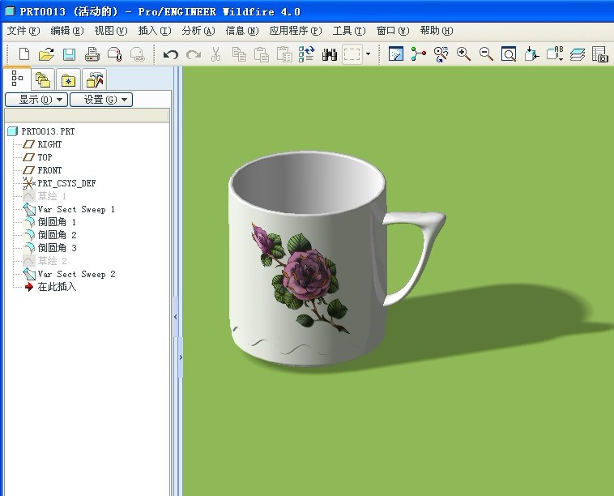614x496 pixels.
Task: Click the scissors Cut icon
Action: click(x=215, y=54)
